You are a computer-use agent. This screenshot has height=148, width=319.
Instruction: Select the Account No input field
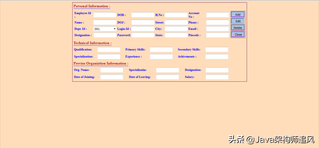click(217, 15)
